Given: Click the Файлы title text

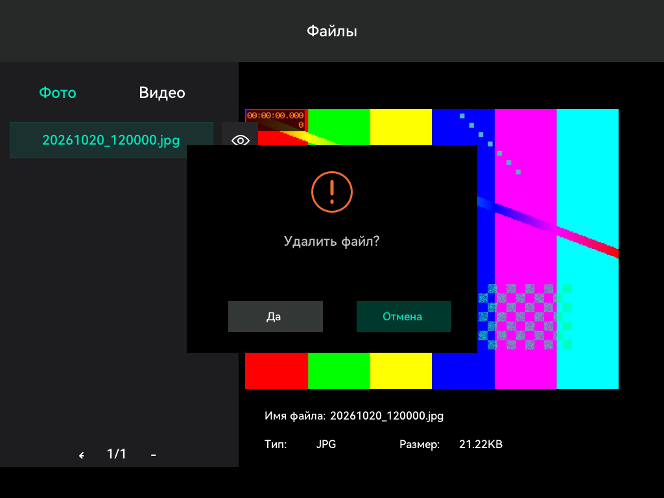Looking at the screenshot, I should pyautogui.click(x=332, y=31).
